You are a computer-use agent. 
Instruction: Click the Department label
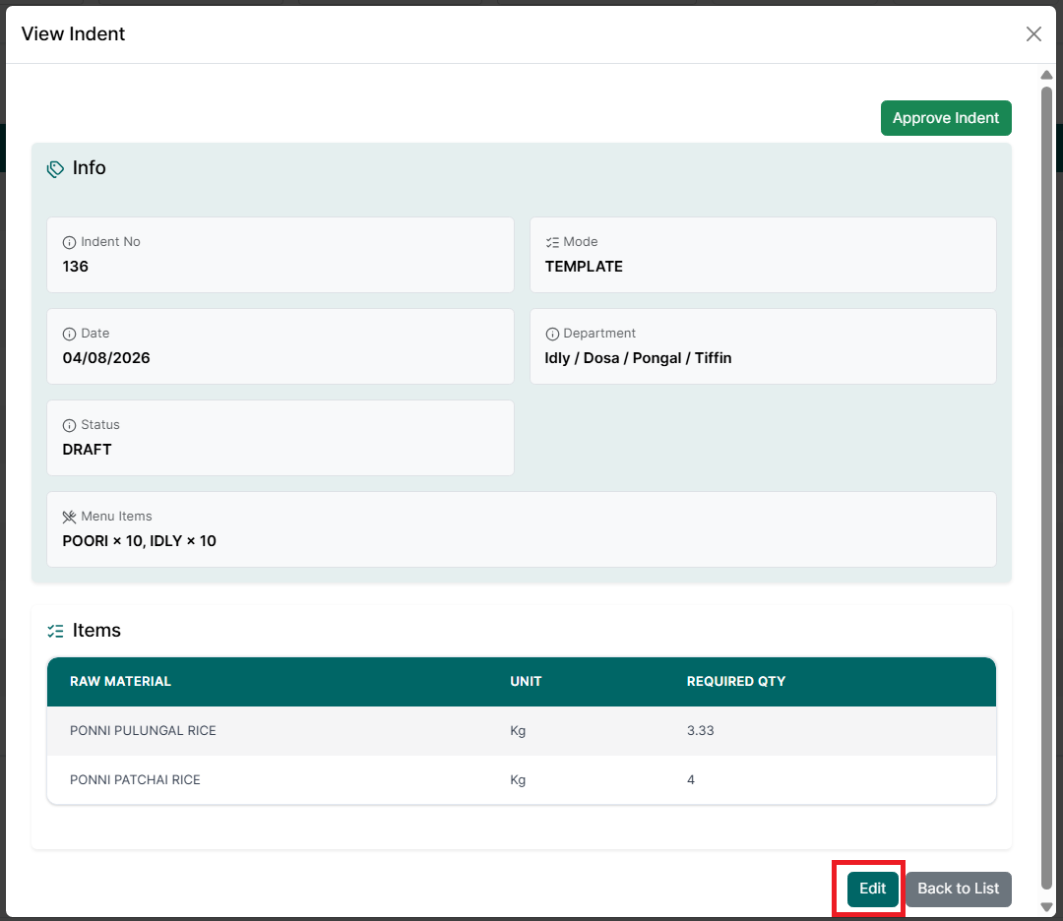click(x=599, y=334)
